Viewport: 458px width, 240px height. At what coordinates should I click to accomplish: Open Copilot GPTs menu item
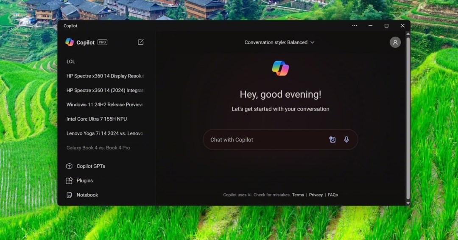tap(86, 166)
